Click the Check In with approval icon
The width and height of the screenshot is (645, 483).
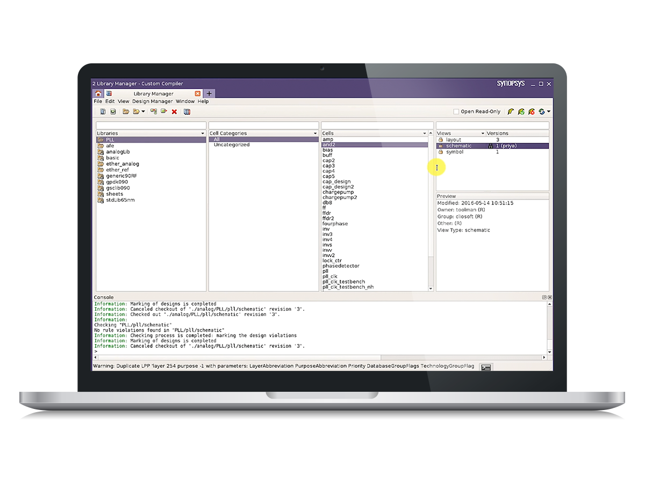[x=521, y=112]
